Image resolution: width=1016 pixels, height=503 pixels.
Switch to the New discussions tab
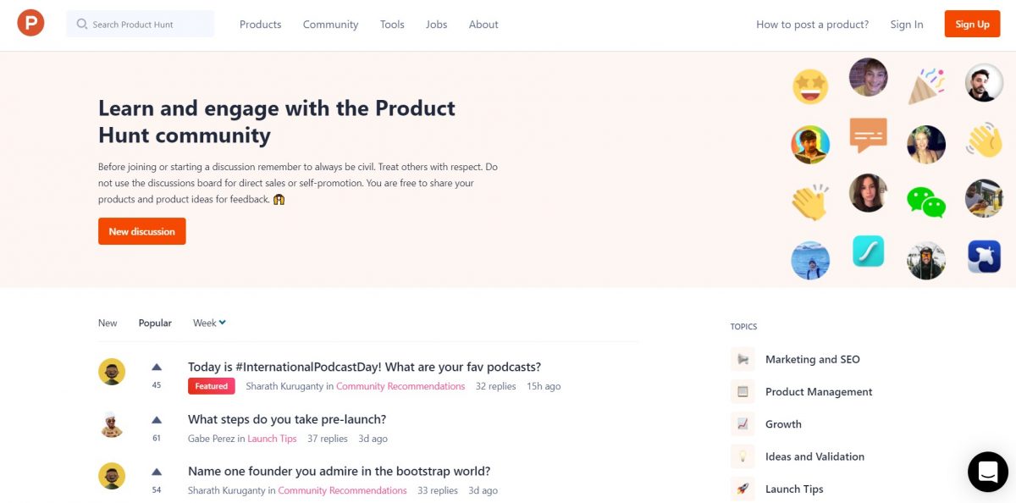click(x=108, y=323)
